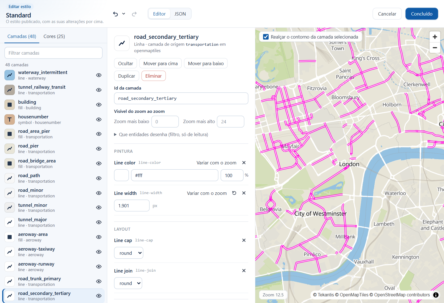
Task: Click the Filtrar camadas search field
Action: click(x=54, y=53)
